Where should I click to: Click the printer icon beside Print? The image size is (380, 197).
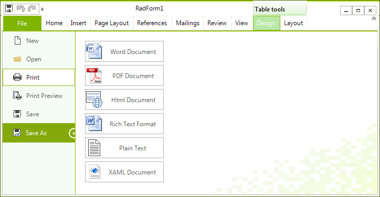coord(17,77)
